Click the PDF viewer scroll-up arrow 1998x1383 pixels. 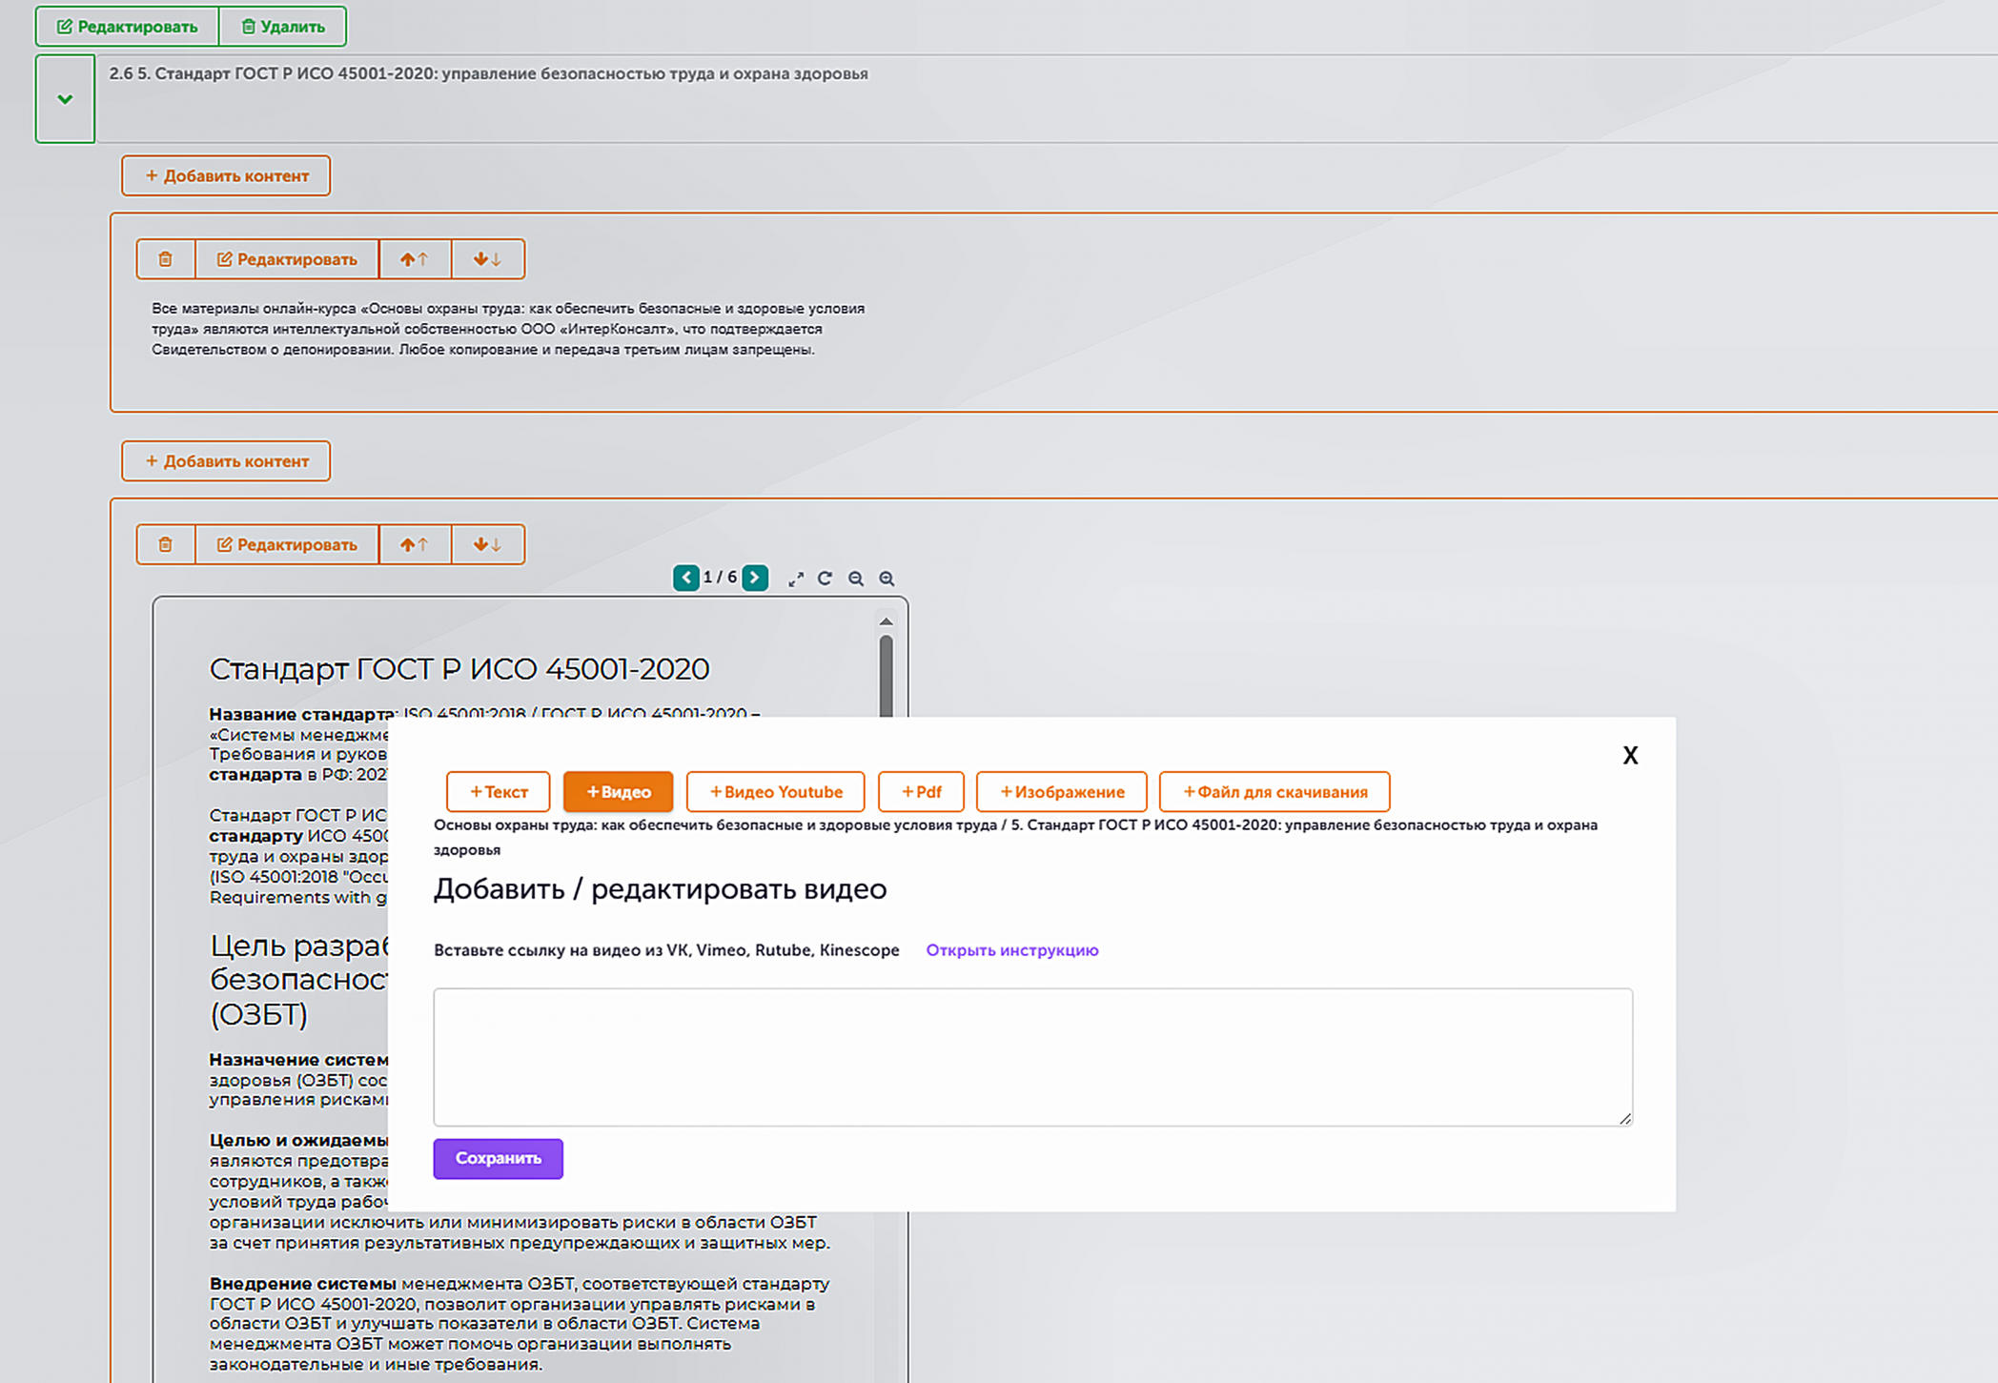tap(887, 621)
